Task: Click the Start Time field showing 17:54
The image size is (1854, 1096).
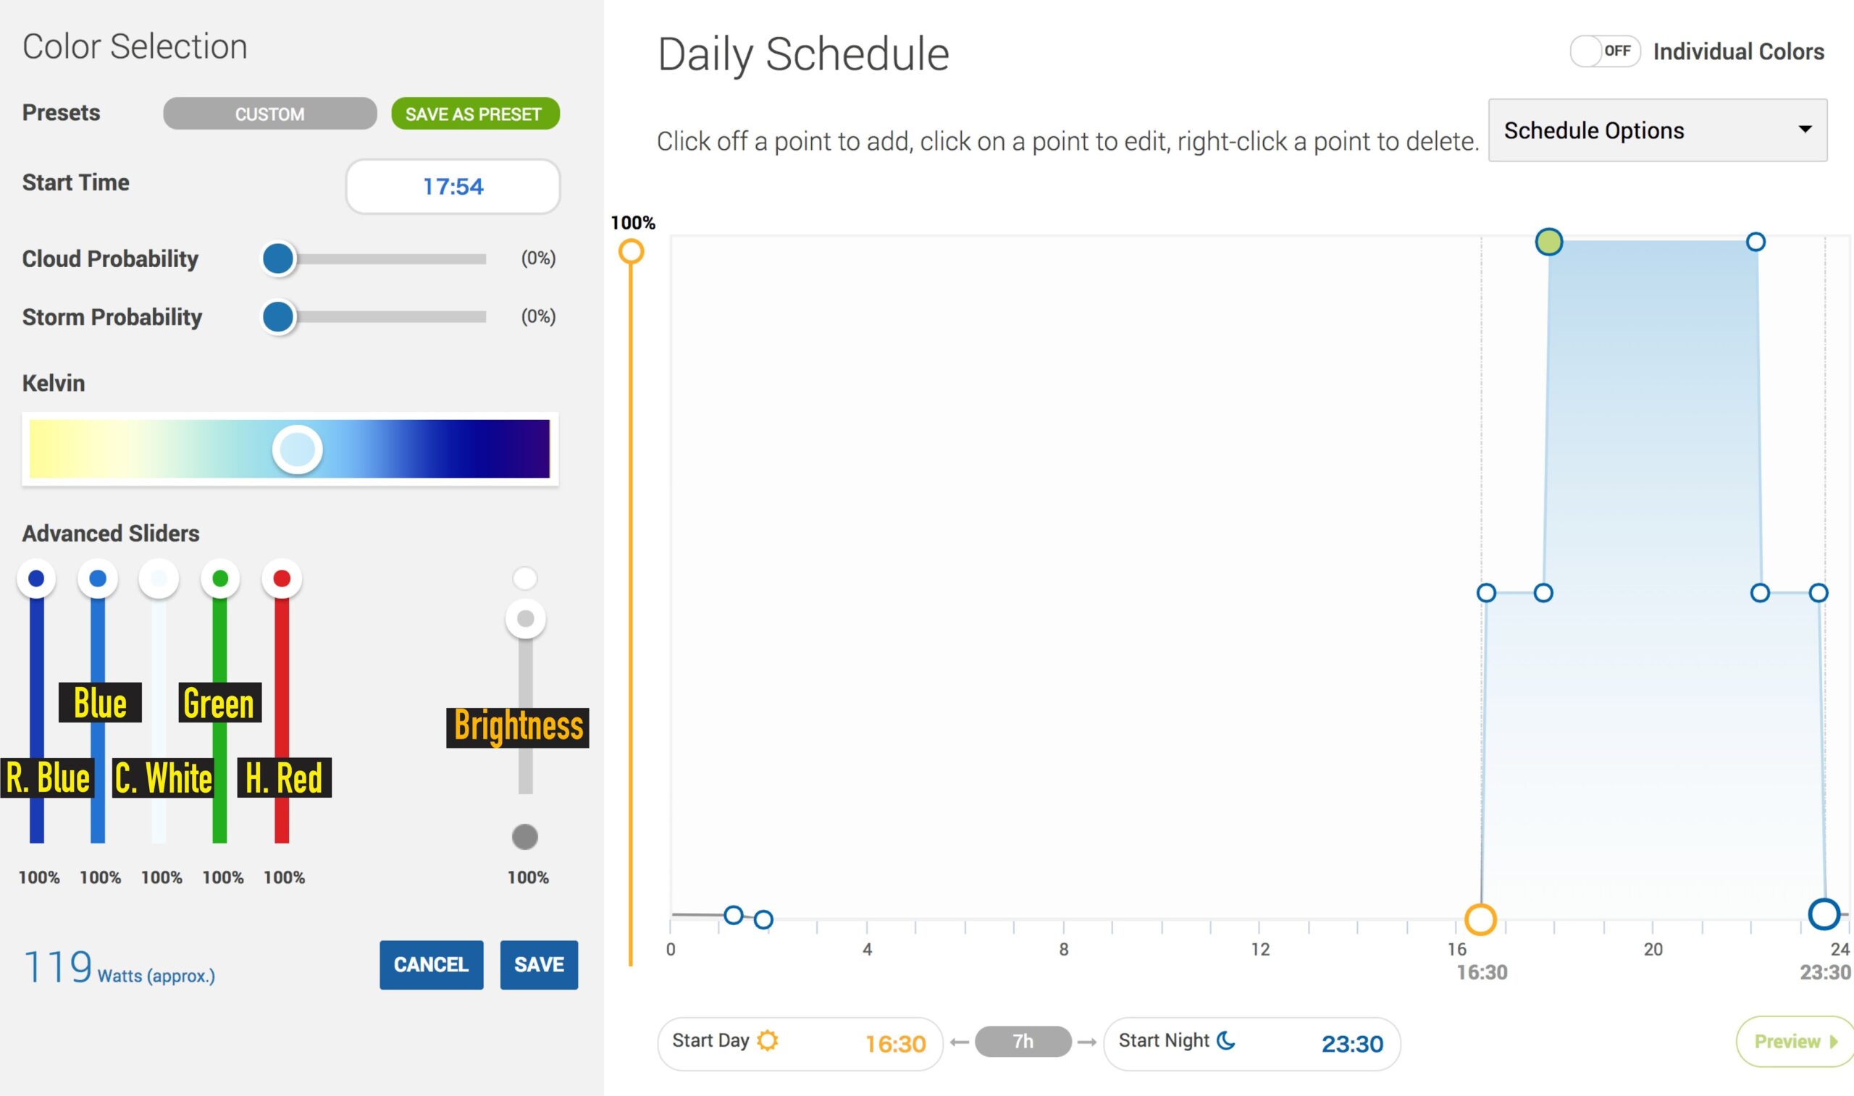Action: tap(452, 186)
